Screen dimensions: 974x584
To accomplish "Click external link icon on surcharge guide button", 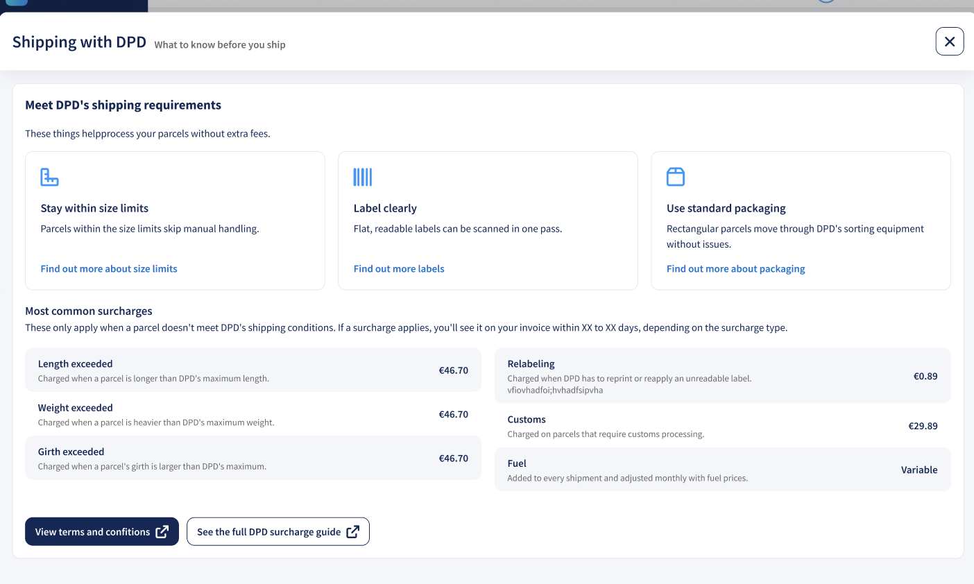I will 353,532.
